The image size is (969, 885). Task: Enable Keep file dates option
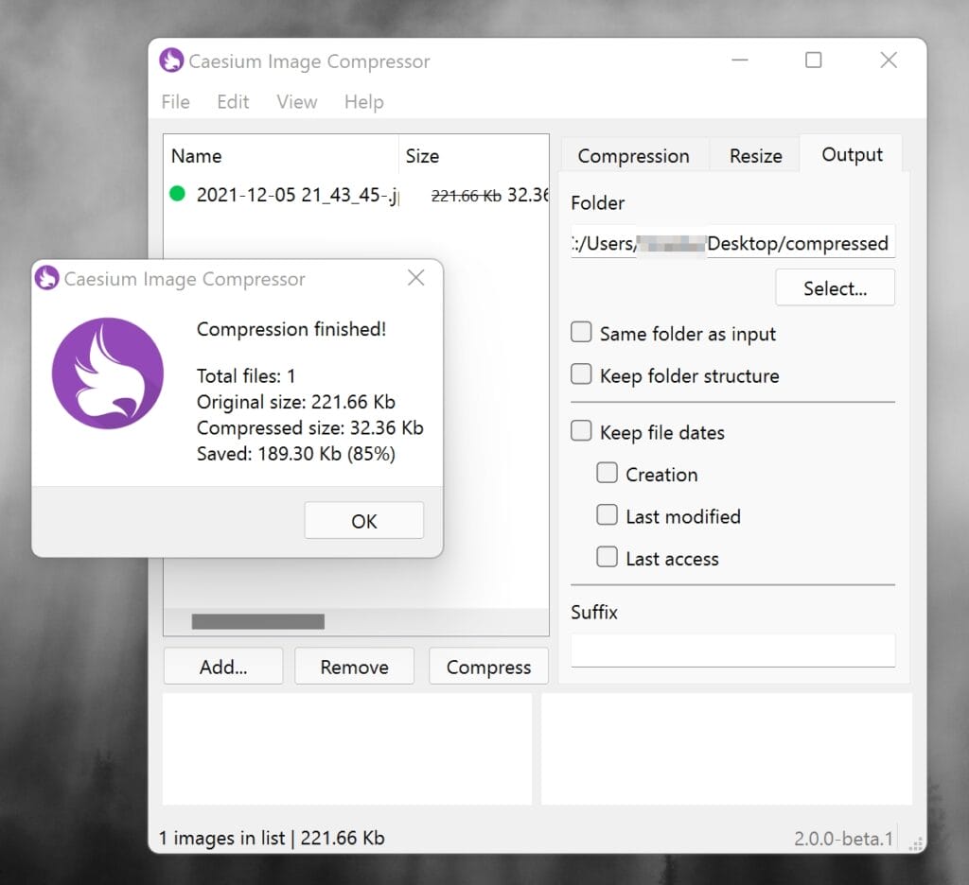(x=581, y=430)
